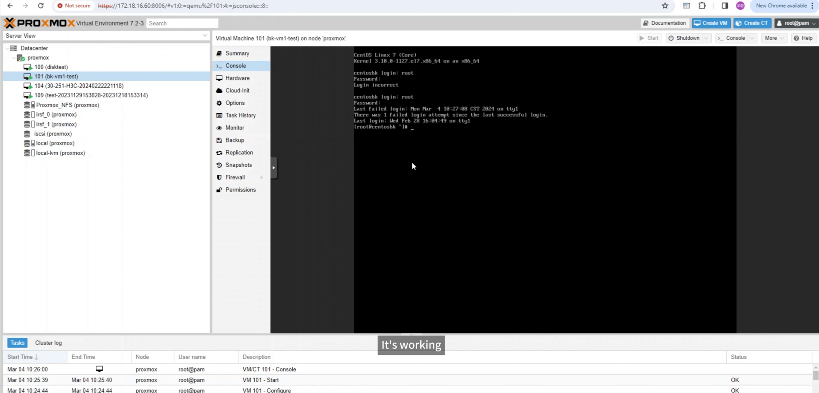Click the Create VM button
Screen dimensions: 819x393
pyautogui.click(x=711, y=23)
